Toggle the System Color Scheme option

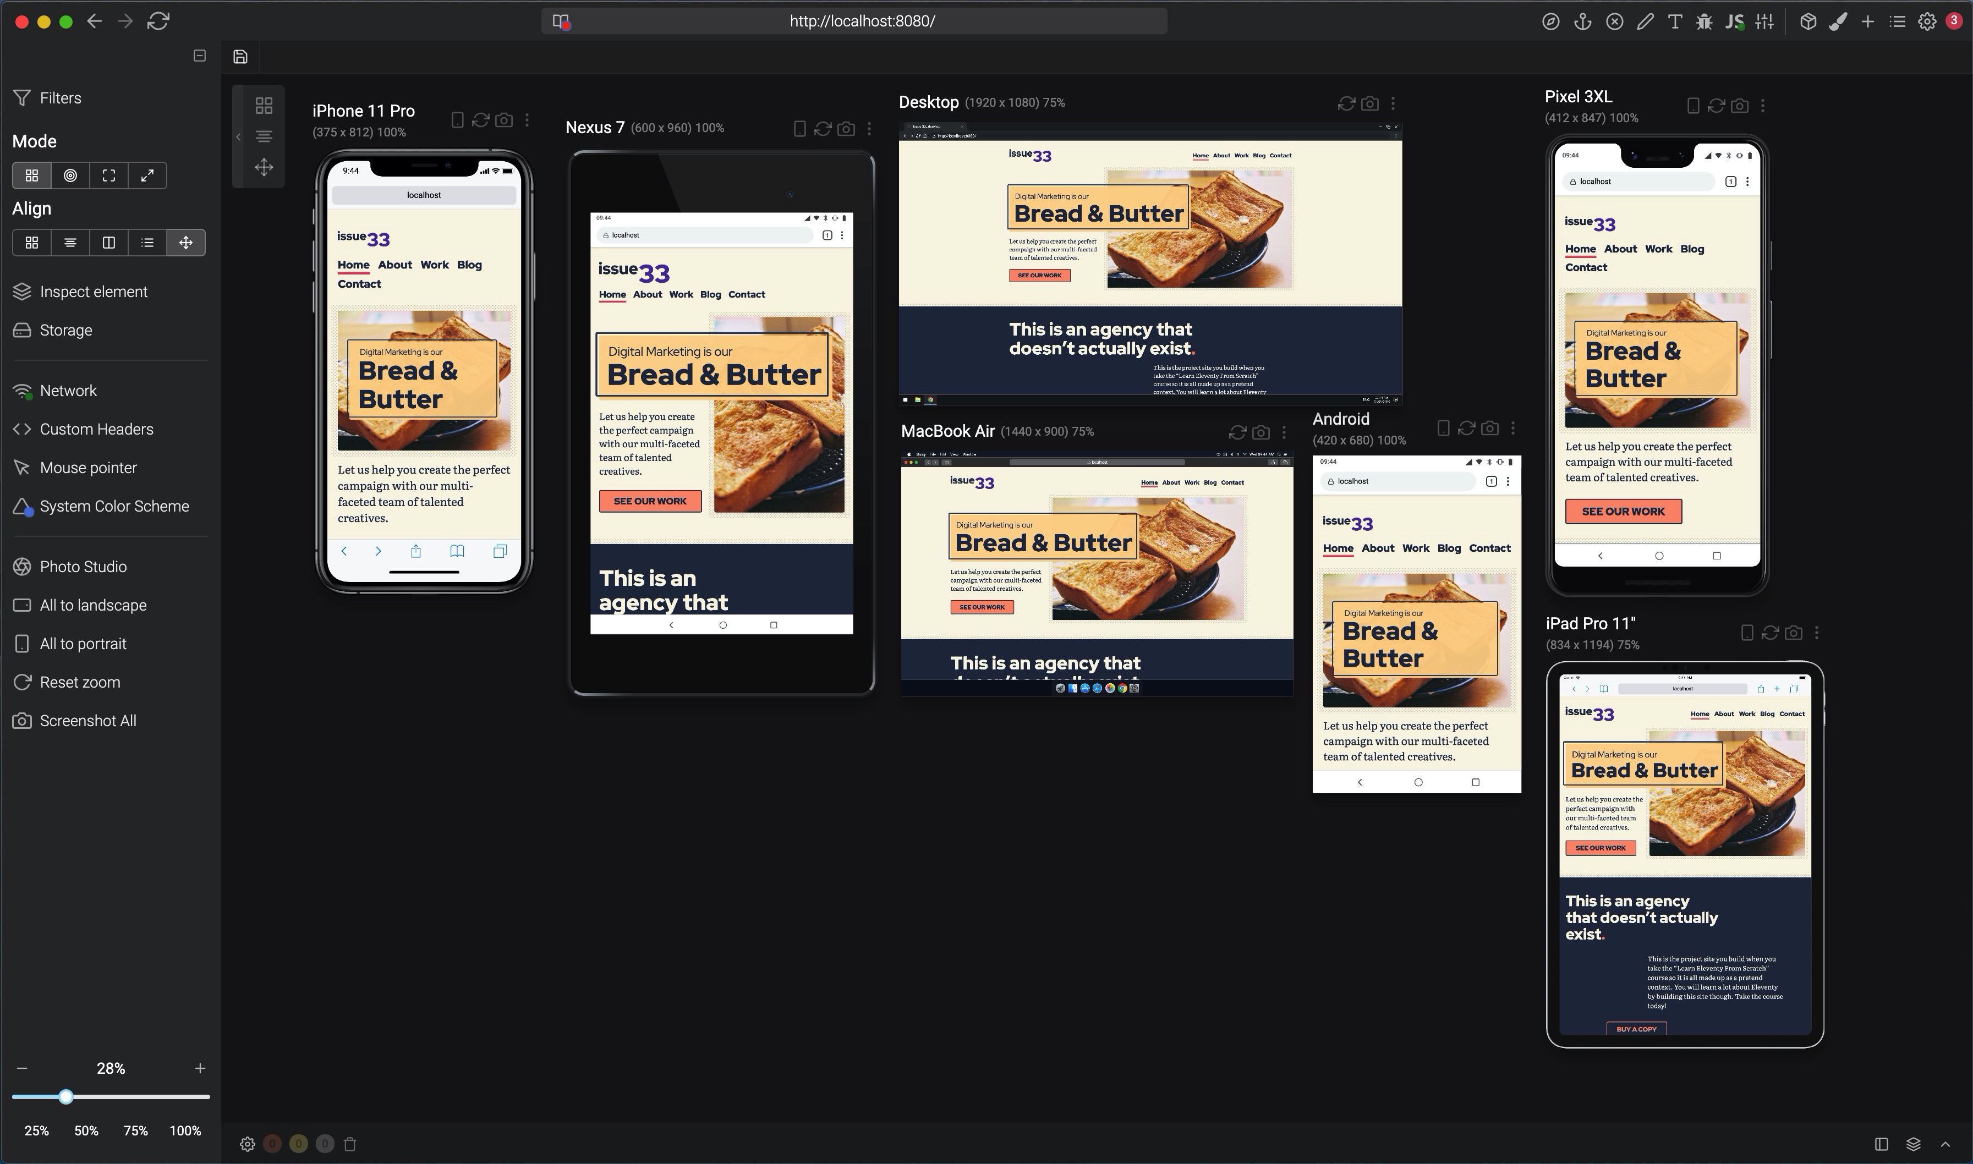[x=114, y=506]
